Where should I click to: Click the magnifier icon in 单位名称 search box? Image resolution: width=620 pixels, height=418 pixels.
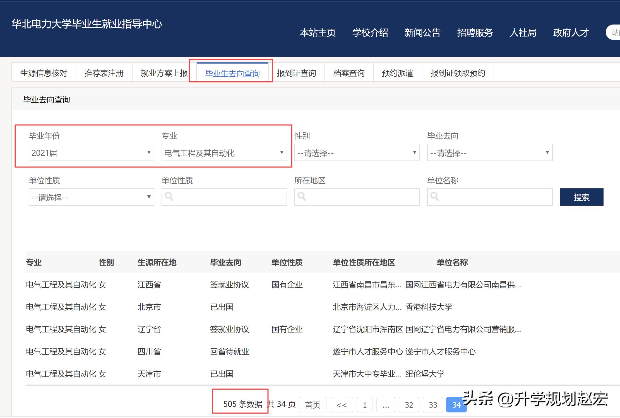pyautogui.click(x=435, y=197)
